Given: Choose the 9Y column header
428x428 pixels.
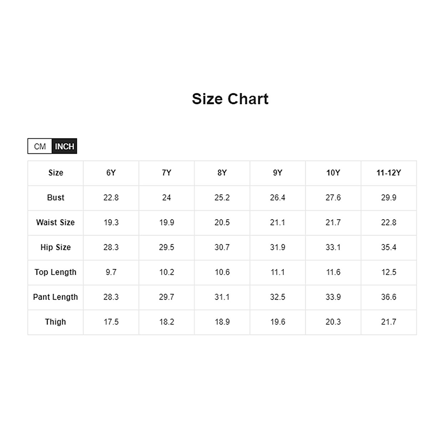Looking at the screenshot, I should [277, 173].
